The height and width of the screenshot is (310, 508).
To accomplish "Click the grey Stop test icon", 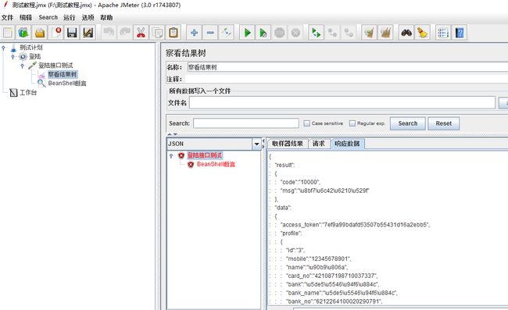I will click(x=279, y=33).
